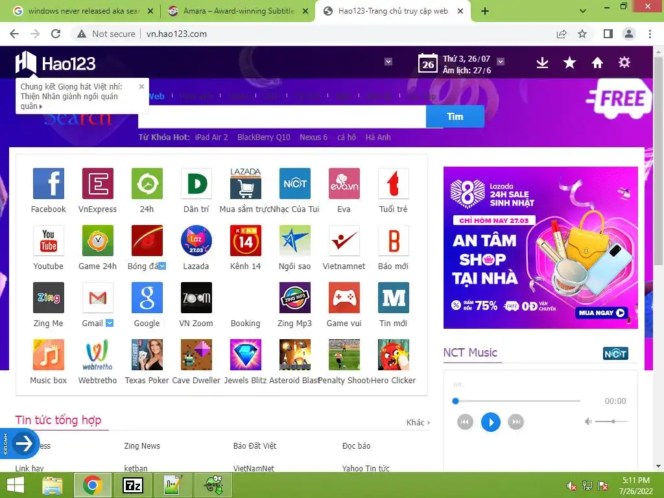The height and width of the screenshot is (498, 664).
Task: Skip to next NCT Music track
Action: click(x=516, y=421)
